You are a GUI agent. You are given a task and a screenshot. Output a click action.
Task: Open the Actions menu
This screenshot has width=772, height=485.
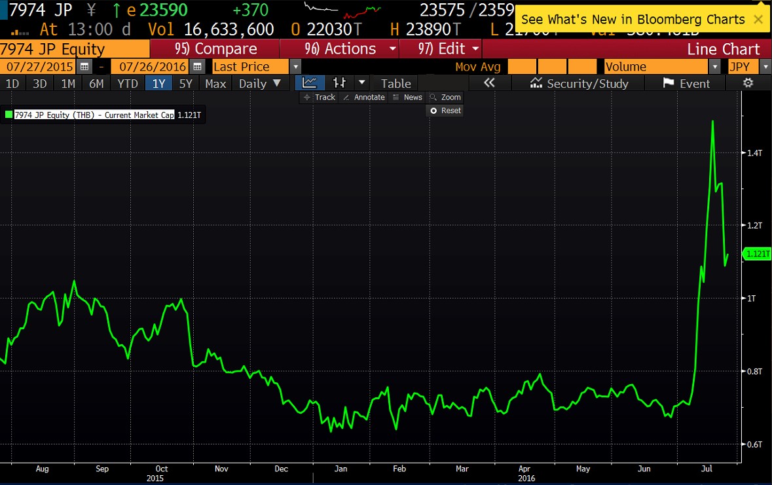[351, 49]
